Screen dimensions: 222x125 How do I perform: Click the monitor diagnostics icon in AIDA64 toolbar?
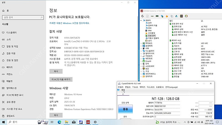(162, 16)
